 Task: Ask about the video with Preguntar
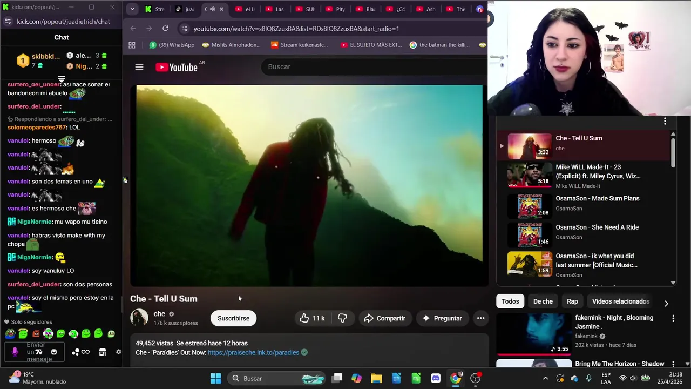pos(442,318)
